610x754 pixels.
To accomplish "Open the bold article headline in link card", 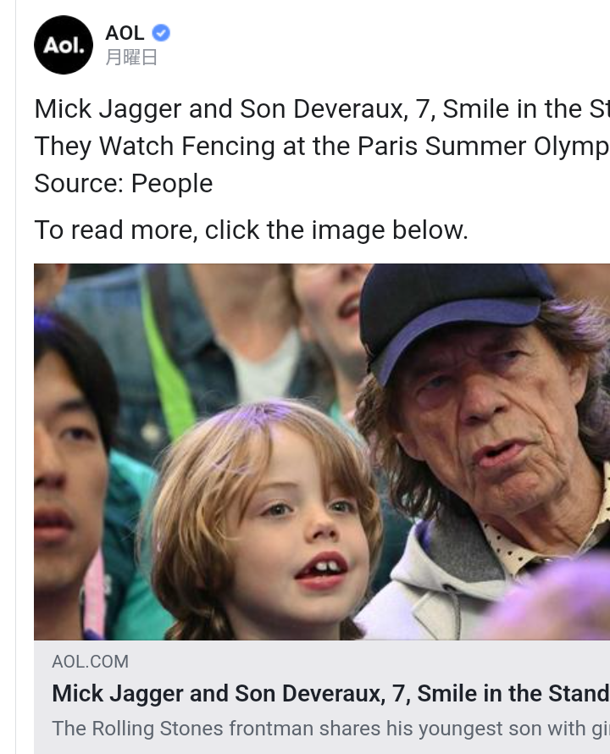I will click(x=331, y=693).
